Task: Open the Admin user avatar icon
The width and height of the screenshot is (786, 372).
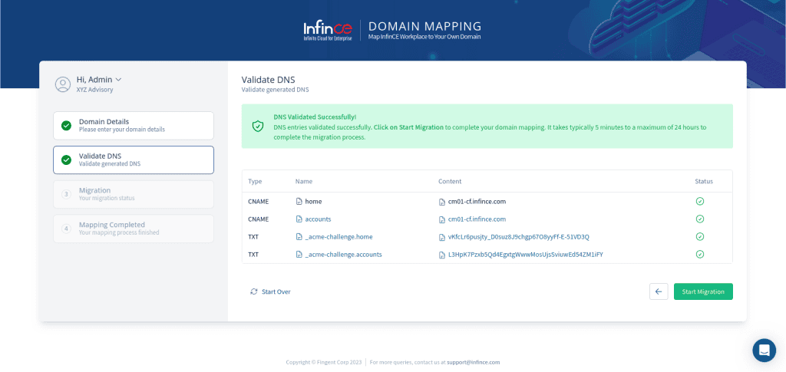Action: (63, 84)
